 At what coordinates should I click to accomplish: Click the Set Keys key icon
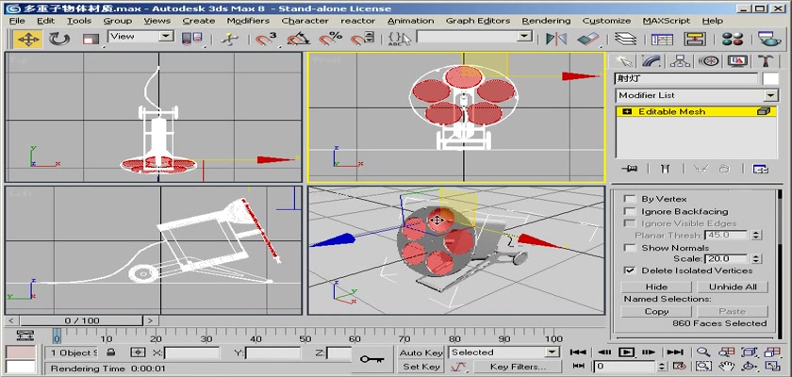coord(371,358)
